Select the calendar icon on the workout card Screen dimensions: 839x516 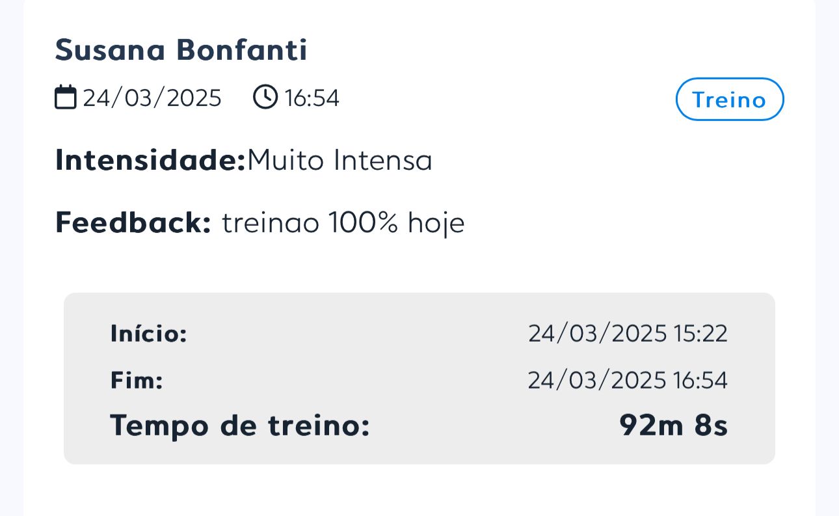point(65,97)
